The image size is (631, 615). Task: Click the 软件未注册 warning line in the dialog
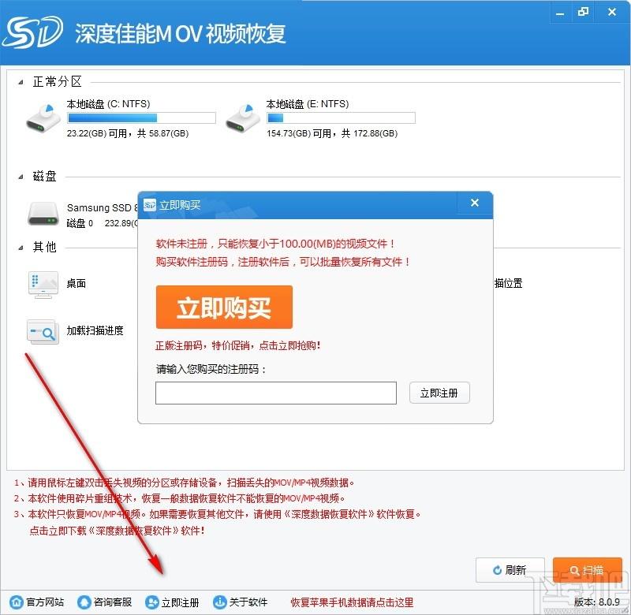click(275, 244)
